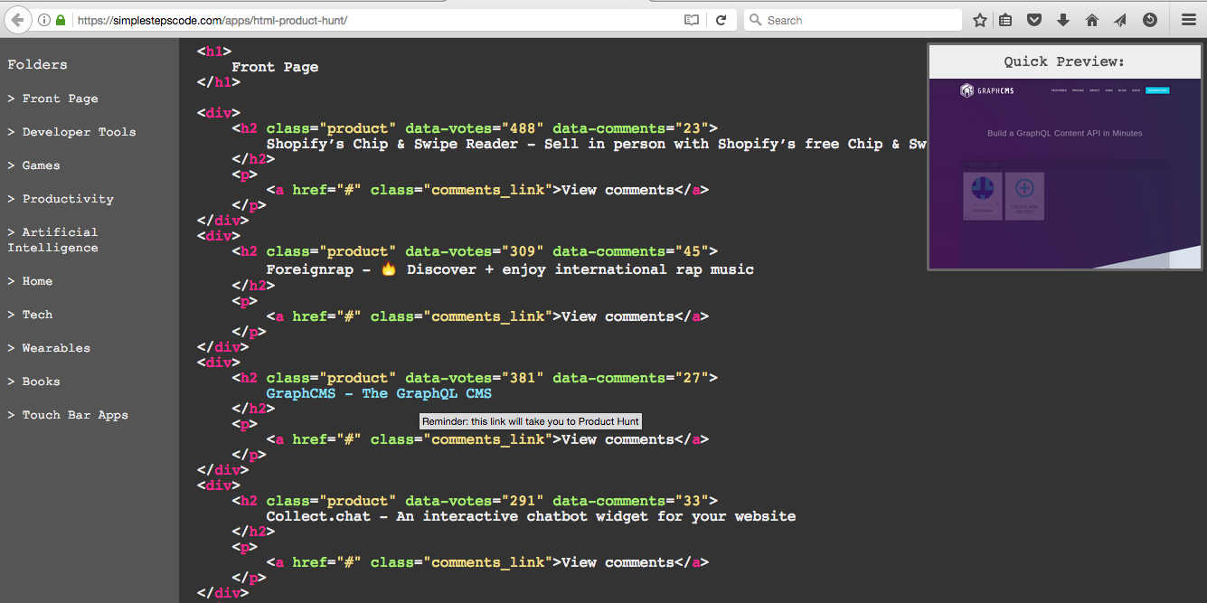Open site info via the 'i' icon
The width and height of the screenshot is (1207, 603).
43,19
